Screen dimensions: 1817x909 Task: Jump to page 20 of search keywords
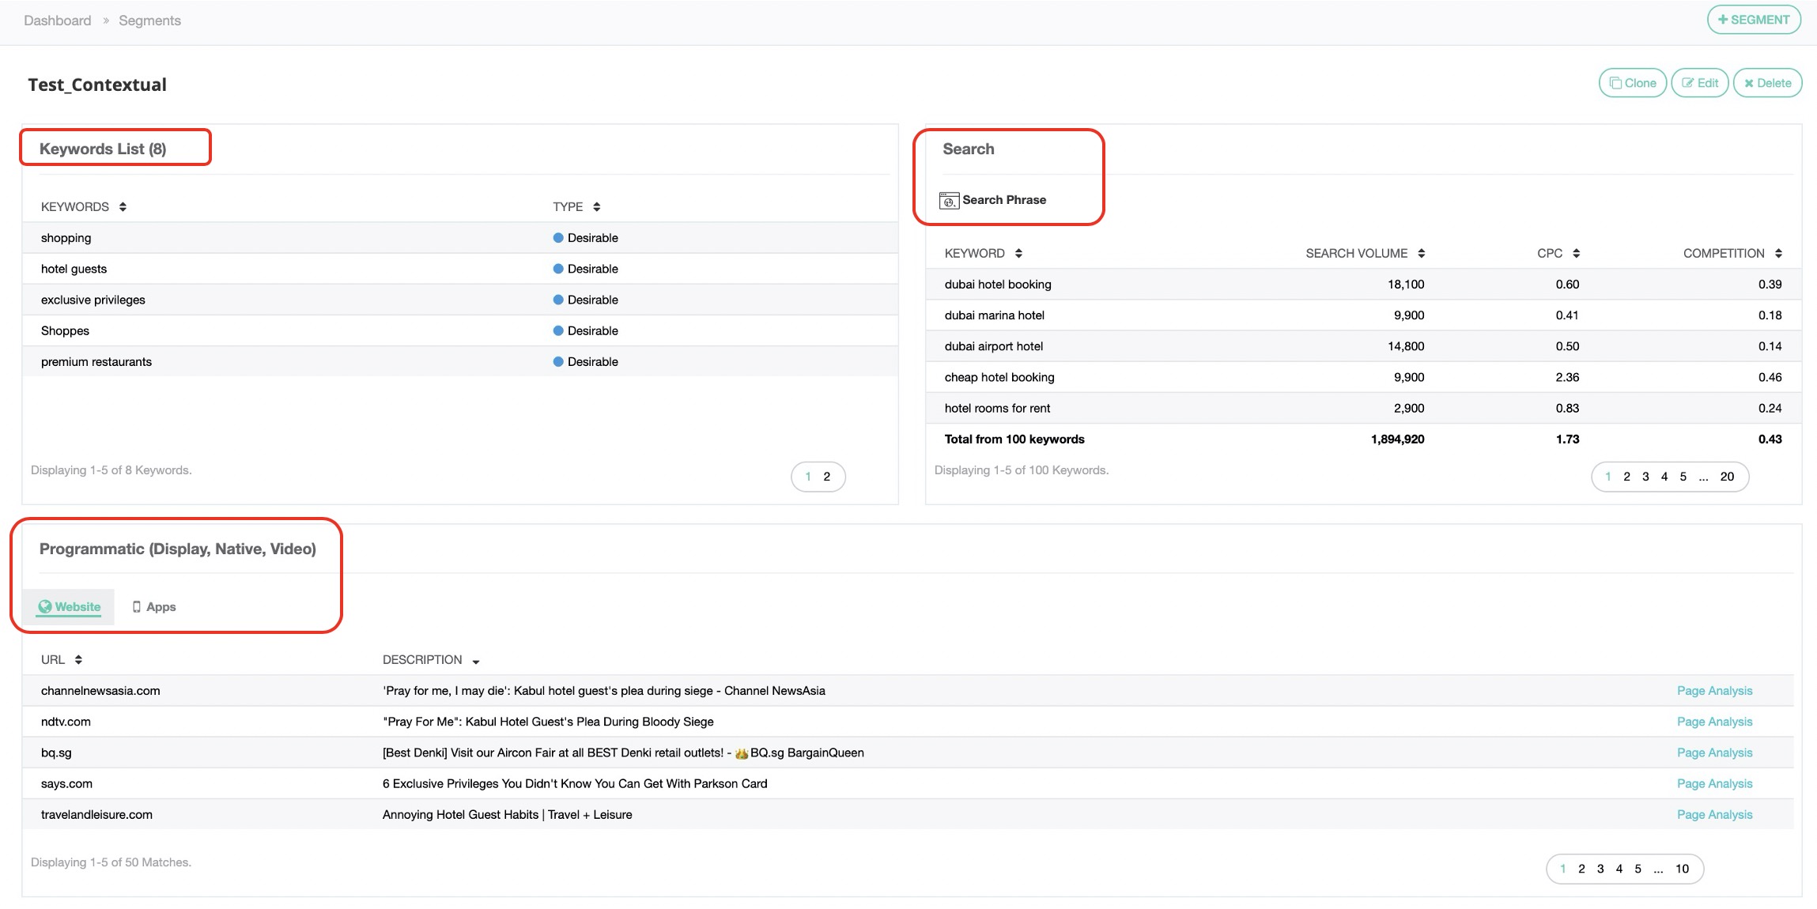pos(1727,477)
